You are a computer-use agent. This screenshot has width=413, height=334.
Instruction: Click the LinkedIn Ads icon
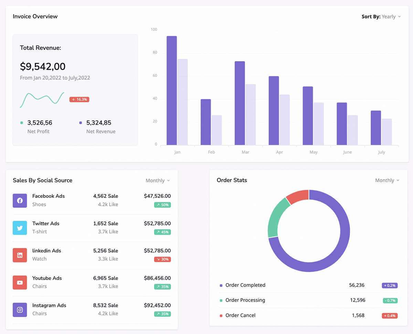(20, 255)
